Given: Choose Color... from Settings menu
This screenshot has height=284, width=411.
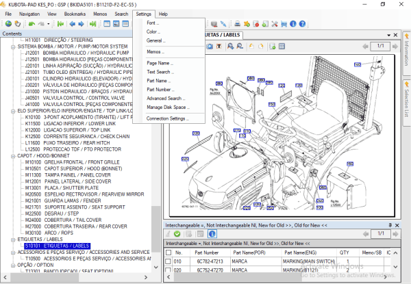Looking at the screenshot, I should tap(169, 31).
